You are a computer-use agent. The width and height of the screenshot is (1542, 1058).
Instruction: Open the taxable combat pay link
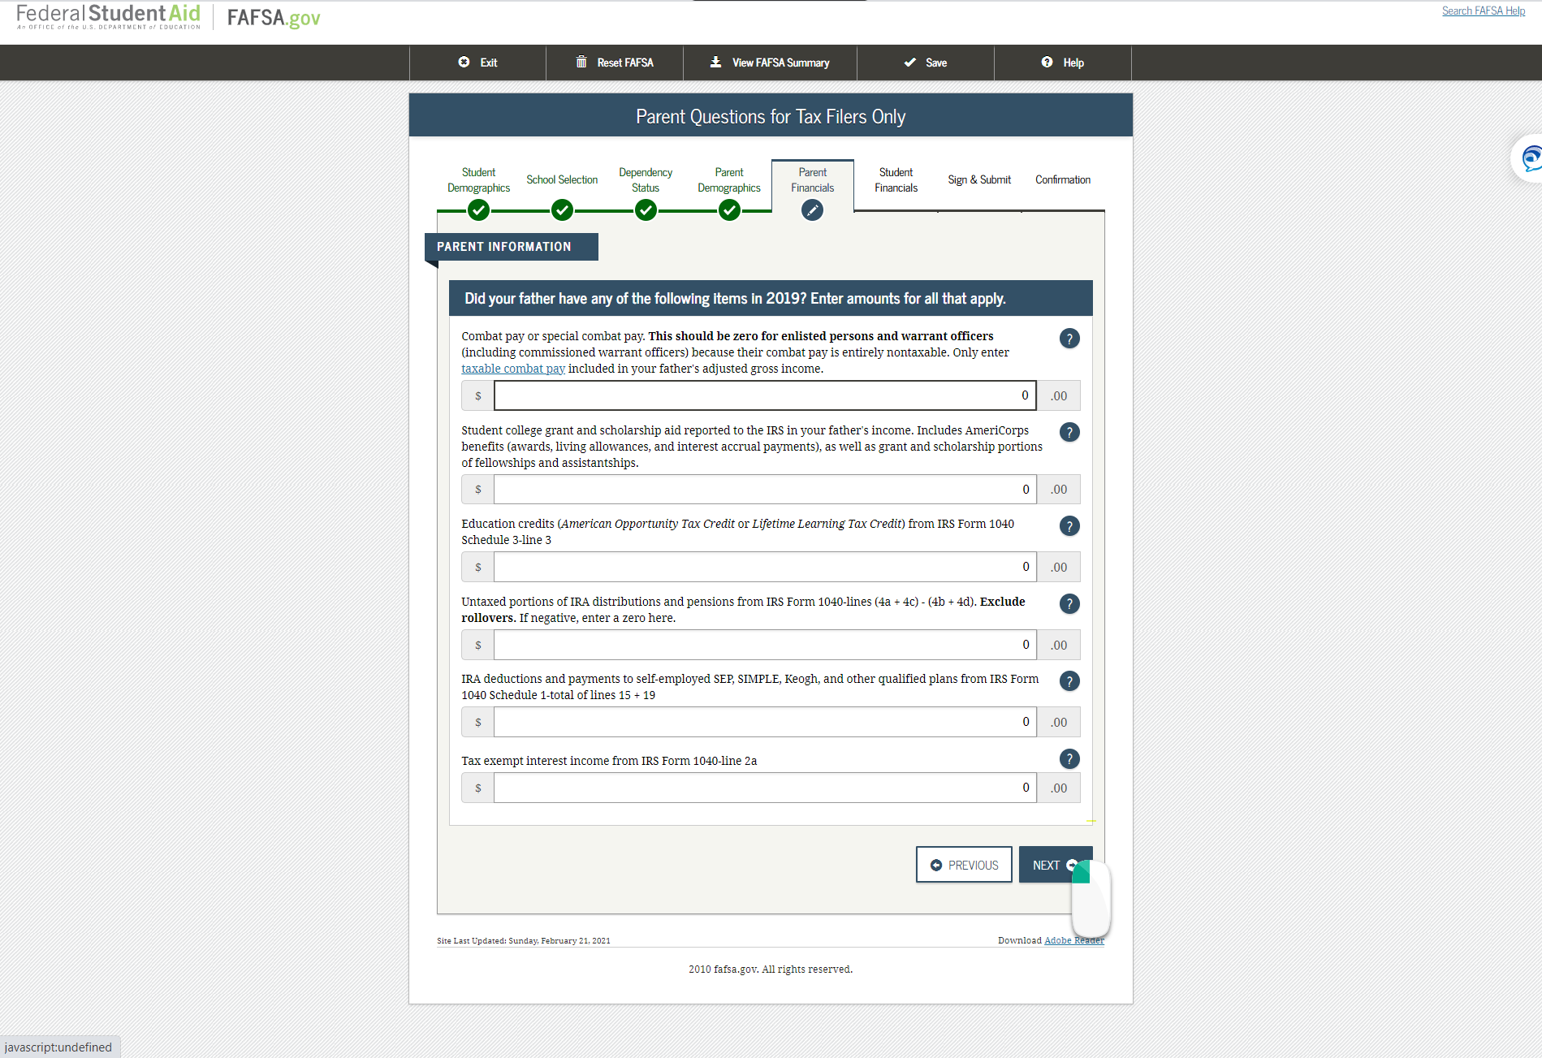click(512, 368)
